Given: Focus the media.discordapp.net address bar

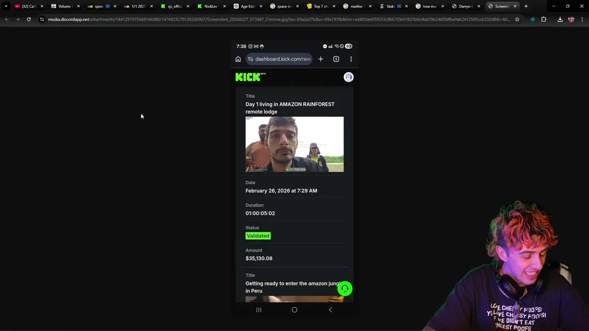Looking at the screenshot, I should point(279,19).
